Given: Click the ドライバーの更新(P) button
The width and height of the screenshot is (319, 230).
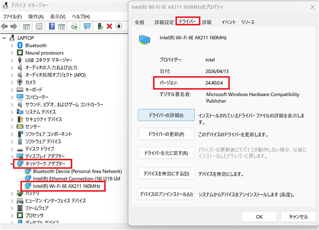Looking at the screenshot, I should pos(166,134).
